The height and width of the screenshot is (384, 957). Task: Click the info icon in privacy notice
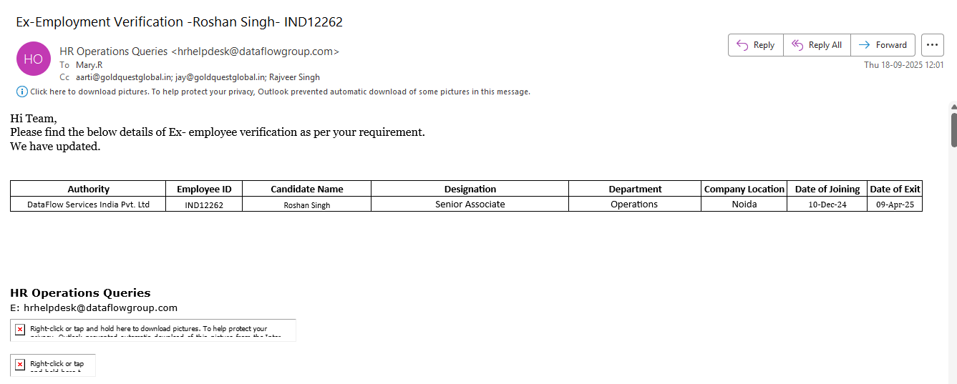click(x=22, y=92)
